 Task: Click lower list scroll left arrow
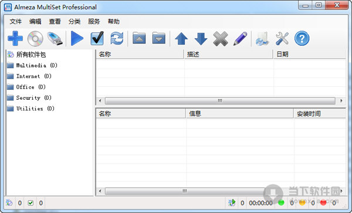point(100,191)
